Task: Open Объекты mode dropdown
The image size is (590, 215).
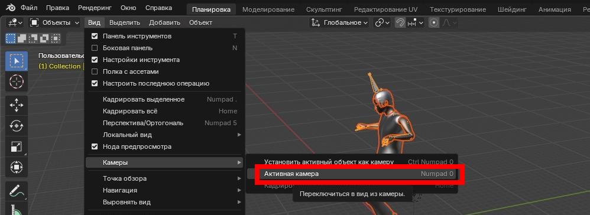Action: pyautogui.click(x=55, y=23)
